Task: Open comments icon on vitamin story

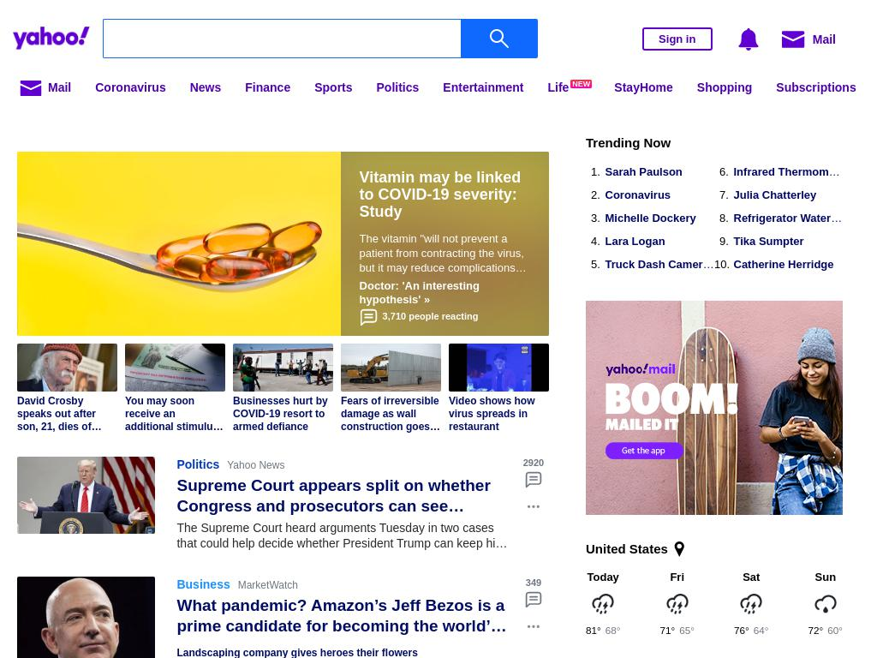Action: pyautogui.click(x=368, y=317)
